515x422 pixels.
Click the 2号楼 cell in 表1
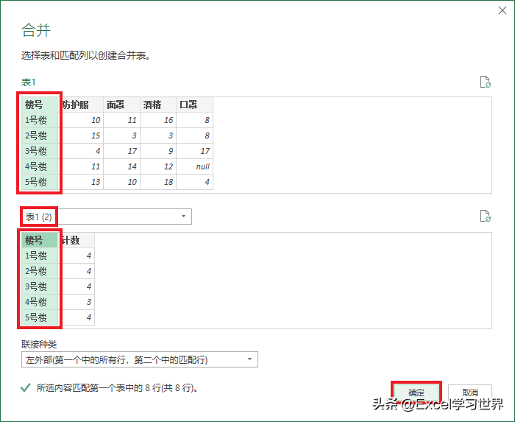tap(40, 136)
